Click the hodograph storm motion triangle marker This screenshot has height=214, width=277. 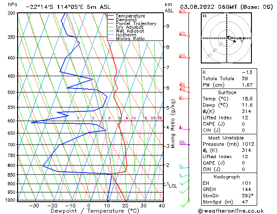234,41
